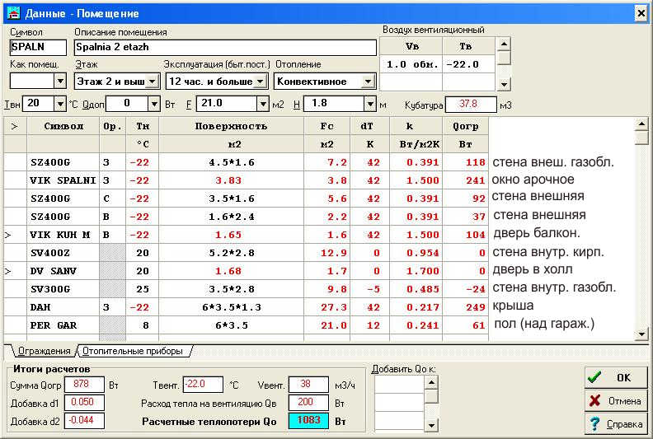Click the Vвент. field 38
Viewport: 653px width, 439px height.
pos(308,385)
